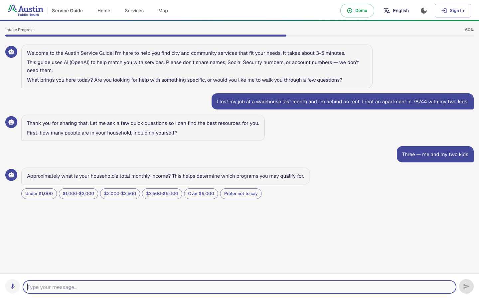Click the Service Guide title link
479x299 pixels.
pos(67,11)
